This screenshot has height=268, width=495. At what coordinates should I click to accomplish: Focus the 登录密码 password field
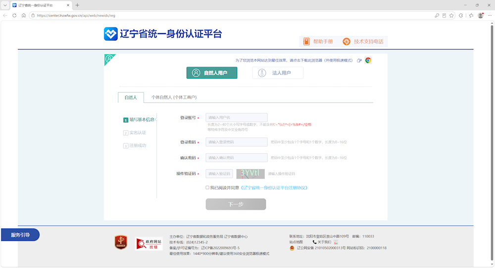click(237, 142)
